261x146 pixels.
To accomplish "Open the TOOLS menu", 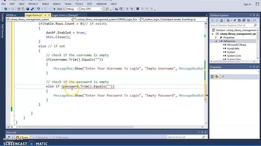I will (x=79, y=4).
